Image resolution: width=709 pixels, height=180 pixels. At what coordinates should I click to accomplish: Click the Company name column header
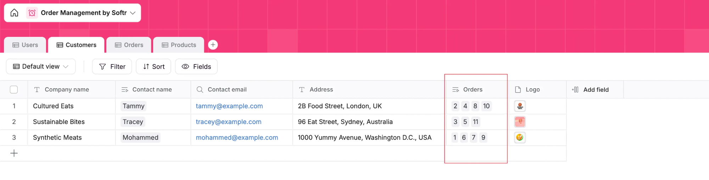point(72,90)
